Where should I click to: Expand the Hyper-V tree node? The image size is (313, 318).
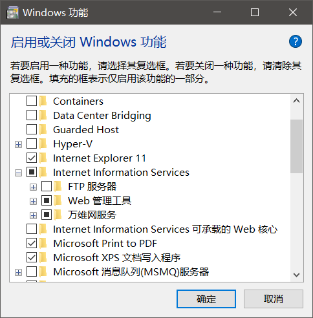pos(18,144)
